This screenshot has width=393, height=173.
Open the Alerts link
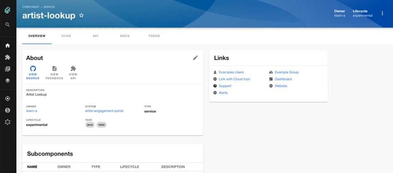tap(223, 93)
